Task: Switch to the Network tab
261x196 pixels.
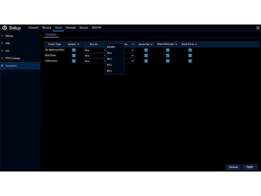Action: coord(71,28)
